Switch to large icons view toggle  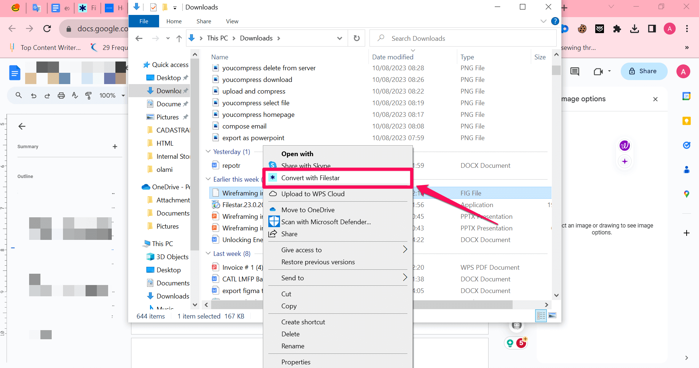click(x=552, y=316)
